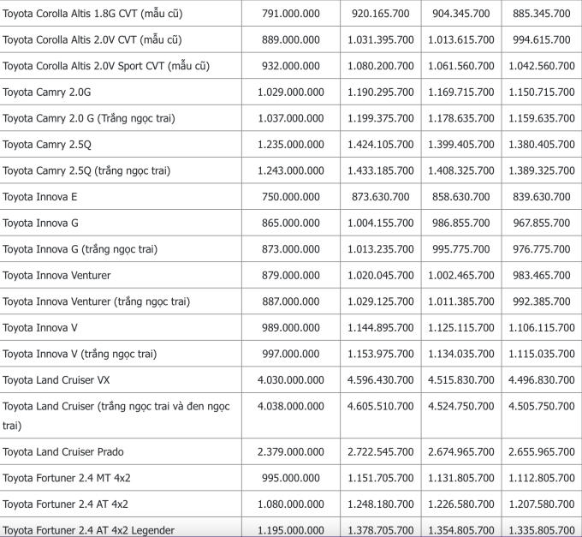Image resolution: width=582 pixels, height=537 pixels.
Task: Click the 986.855.700 Innova G price
Action: [x=461, y=223]
